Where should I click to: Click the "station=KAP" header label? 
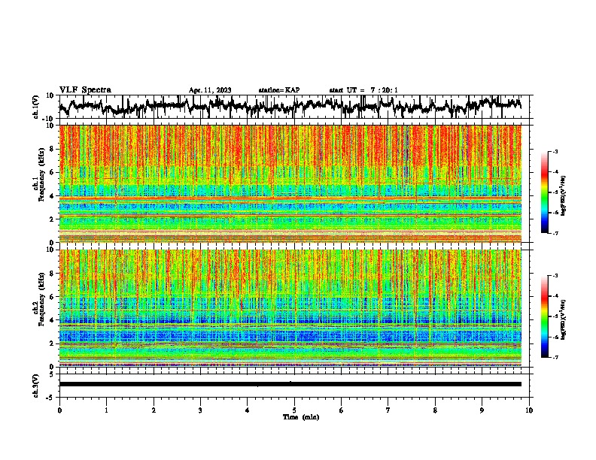click(x=279, y=90)
